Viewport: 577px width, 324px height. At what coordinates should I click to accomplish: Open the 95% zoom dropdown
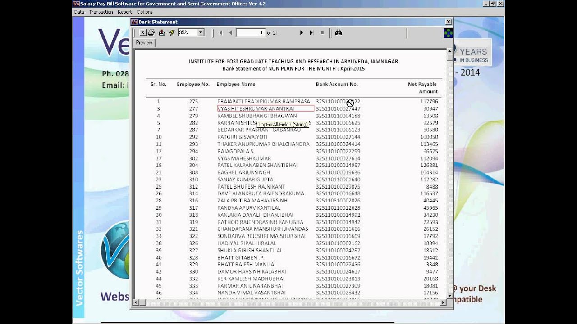201,32
